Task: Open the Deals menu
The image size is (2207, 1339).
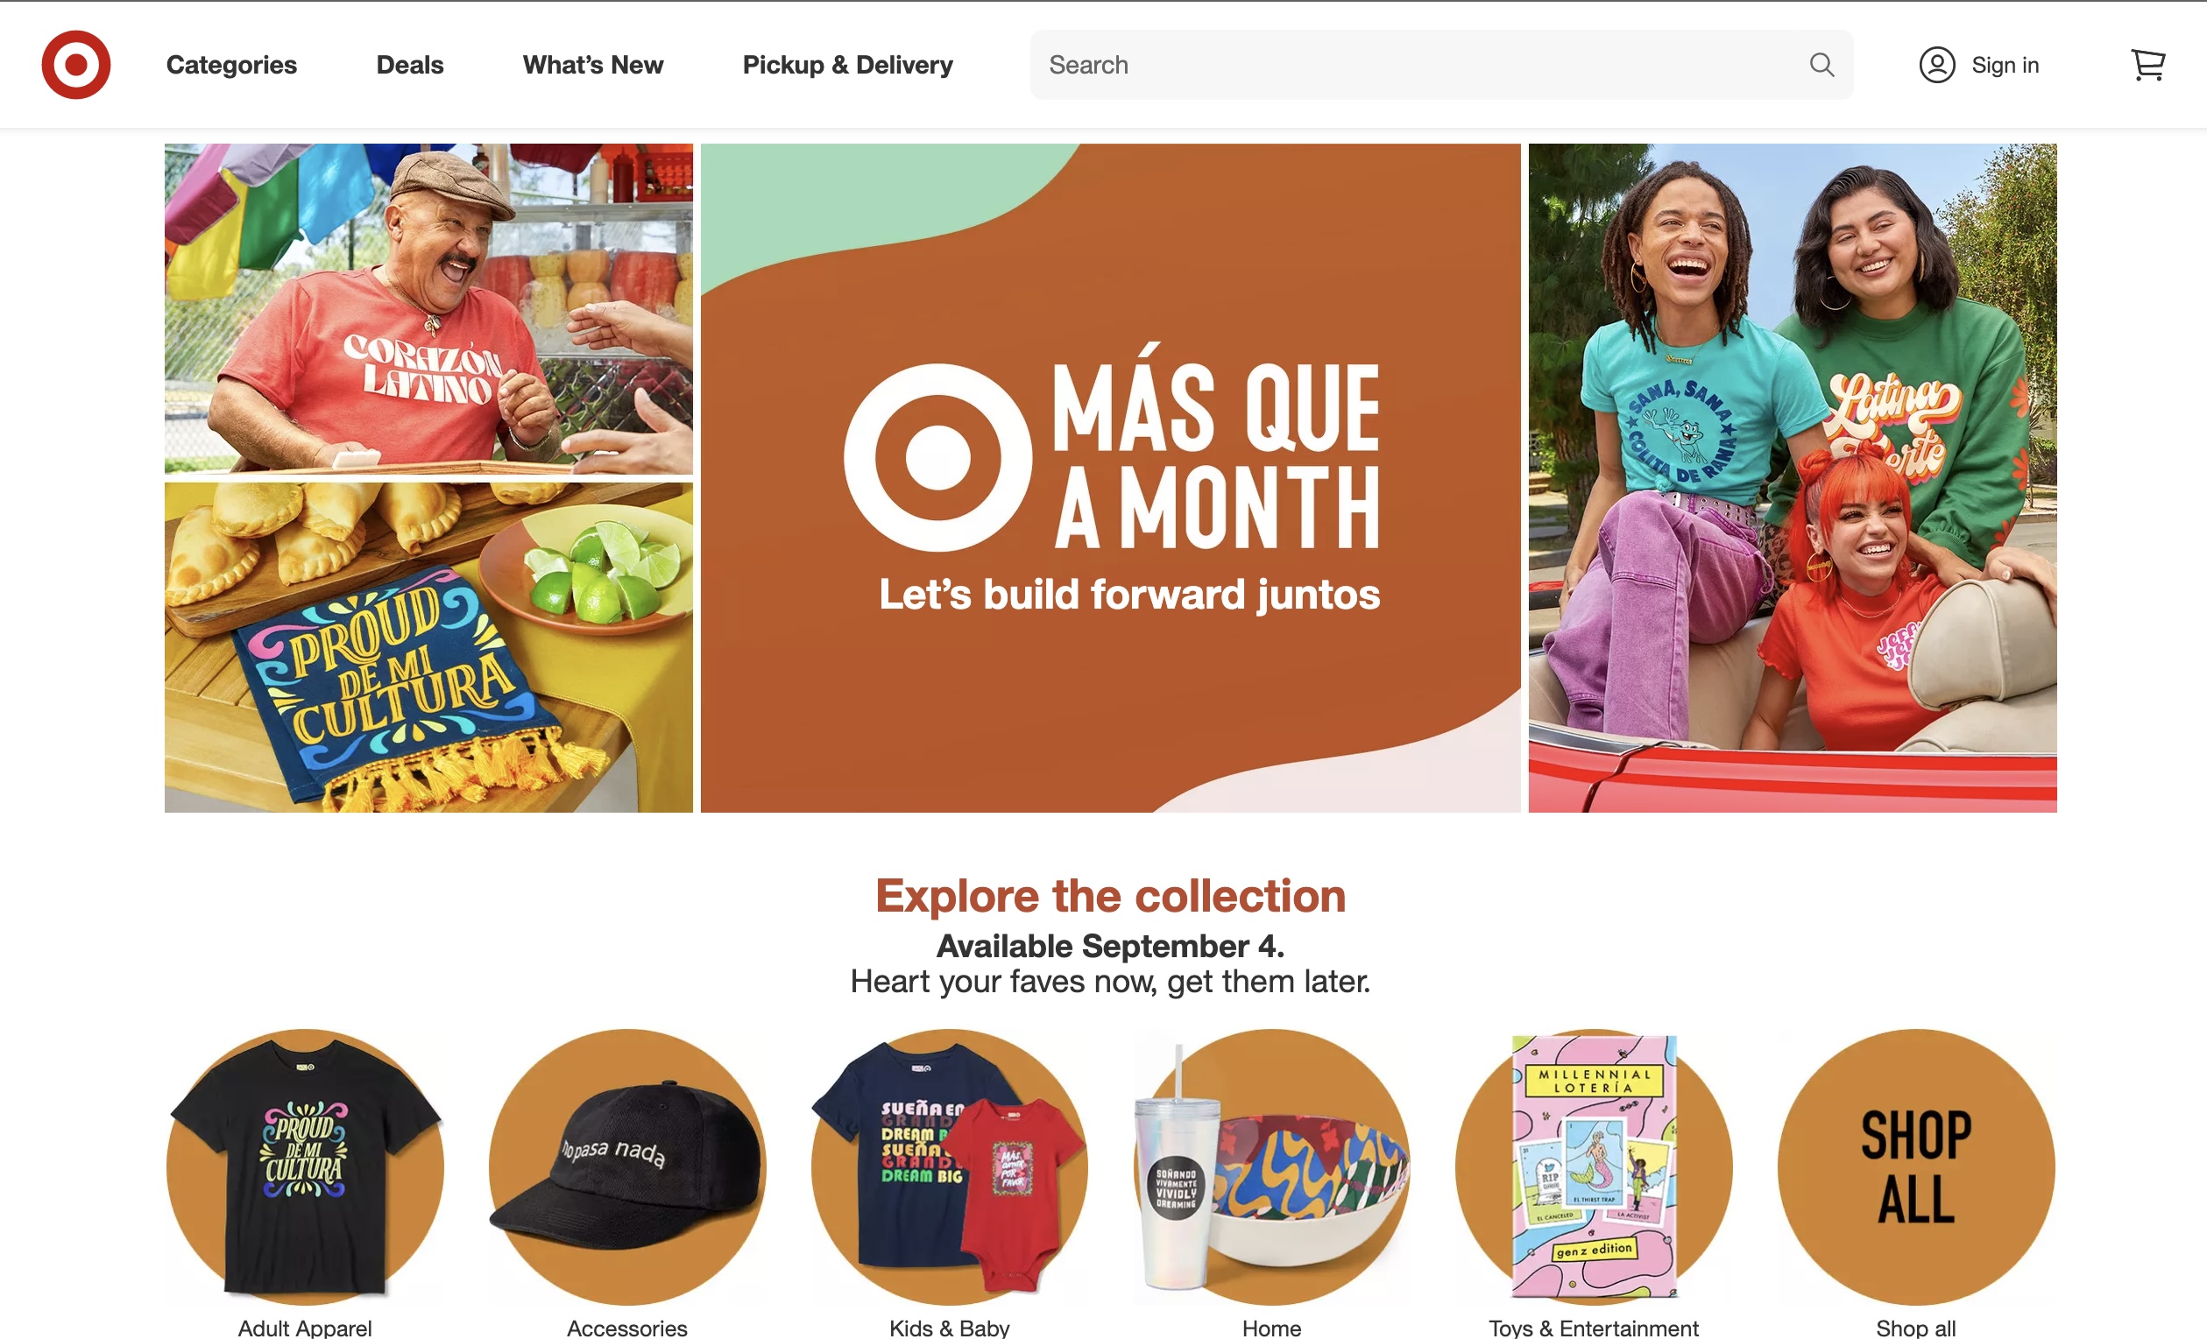Action: 409,65
